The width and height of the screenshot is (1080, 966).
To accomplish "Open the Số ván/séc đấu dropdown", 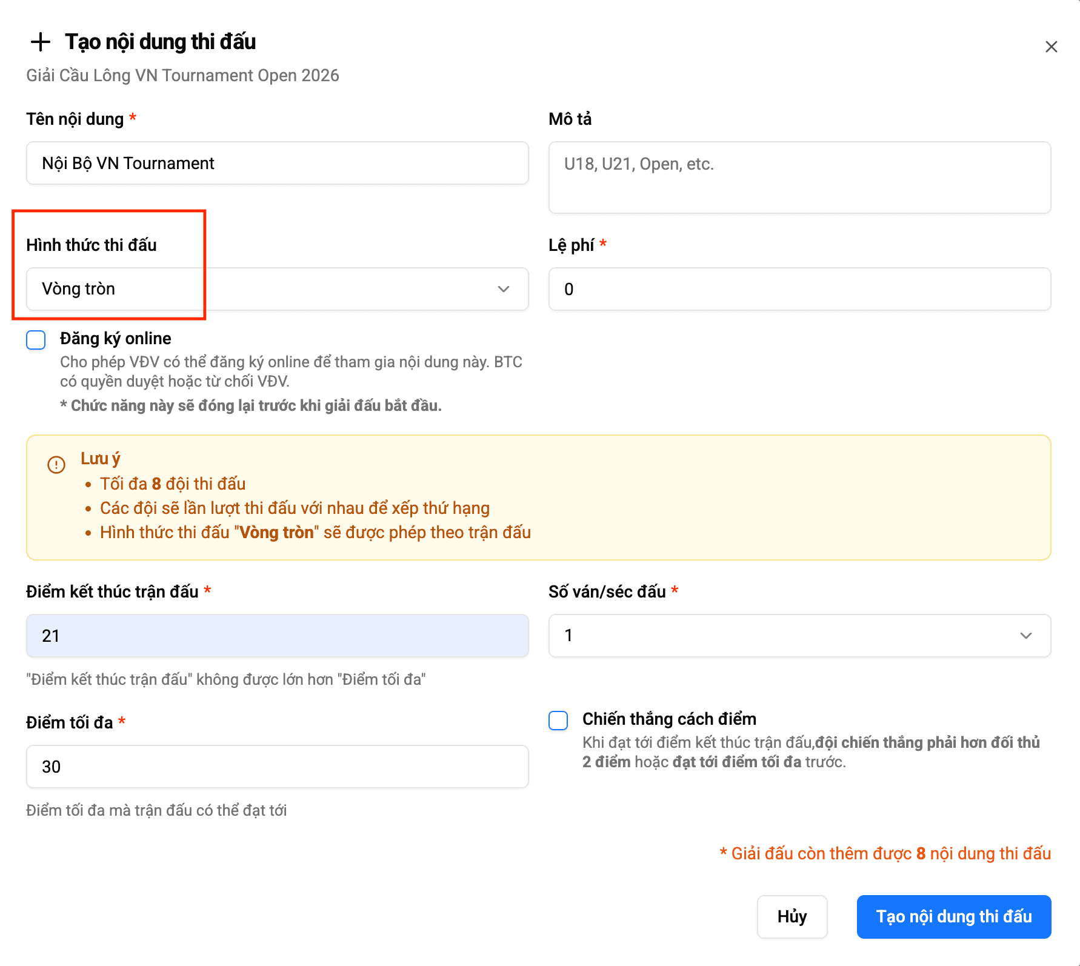I will [799, 636].
